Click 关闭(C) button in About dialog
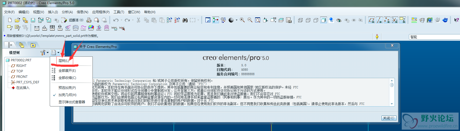 pos(389,118)
